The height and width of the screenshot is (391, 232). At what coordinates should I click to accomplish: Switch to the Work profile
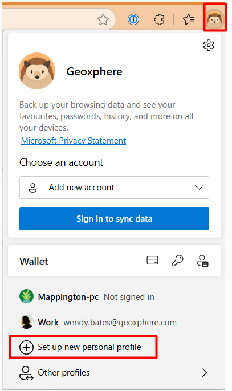98,322
